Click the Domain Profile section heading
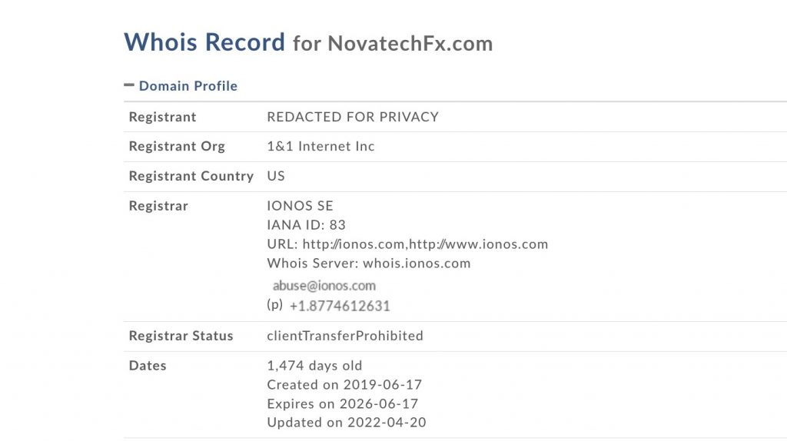787x441 pixels. [x=188, y=86]
